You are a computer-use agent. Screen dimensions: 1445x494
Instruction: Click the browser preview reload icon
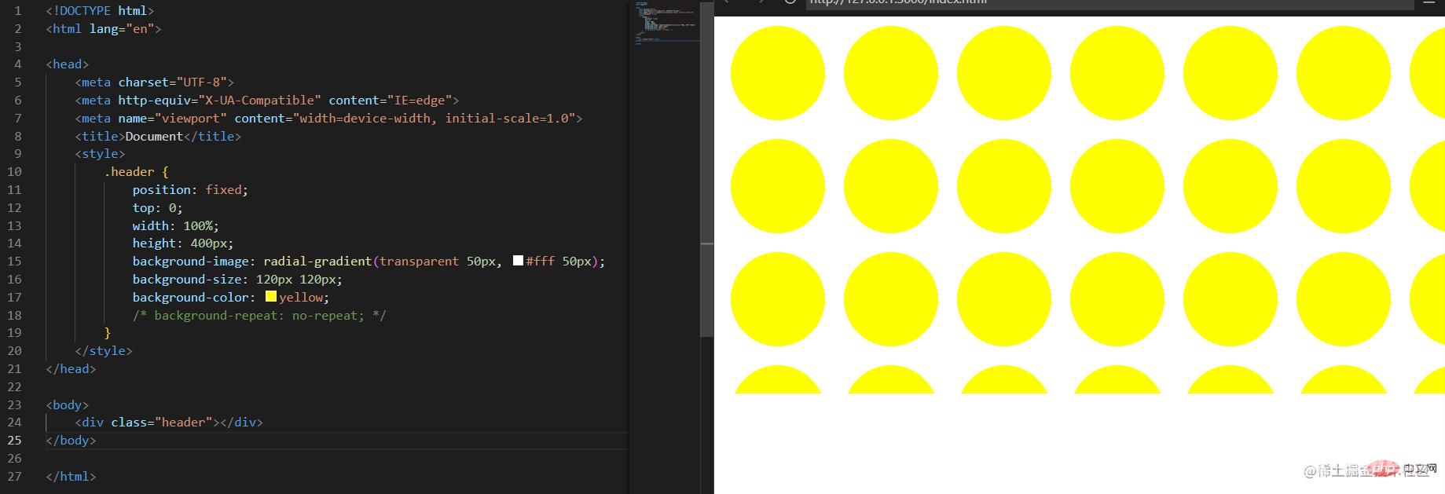pos(790,2)
